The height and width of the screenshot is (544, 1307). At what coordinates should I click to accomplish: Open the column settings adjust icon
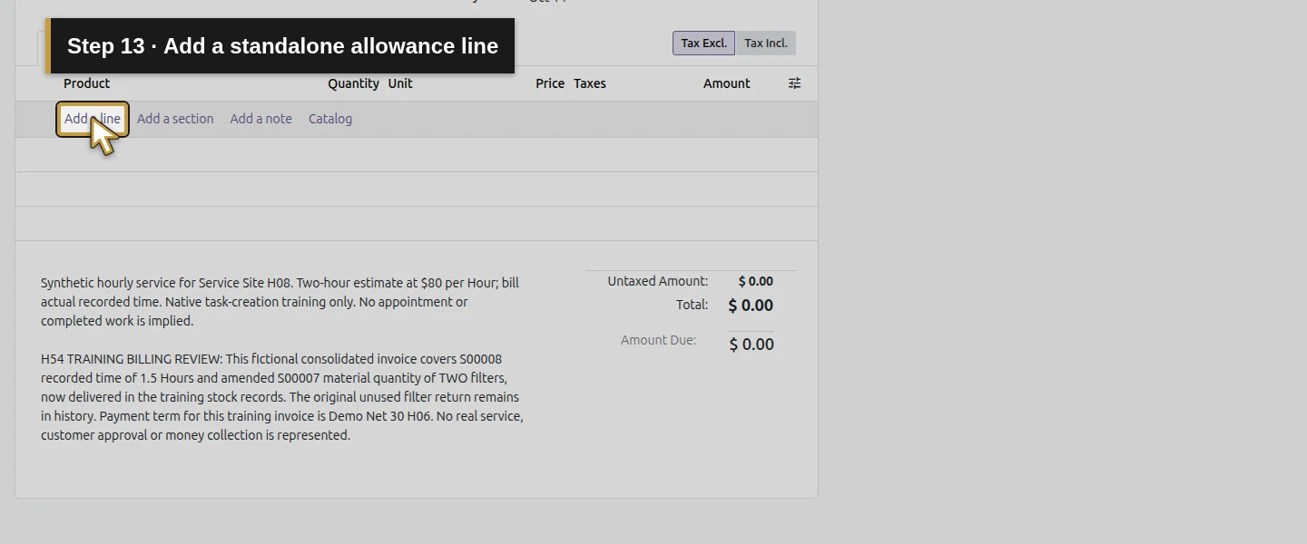click(x=794, y=83)
